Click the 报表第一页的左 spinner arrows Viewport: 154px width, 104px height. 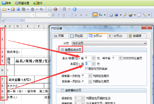point(90,76)
